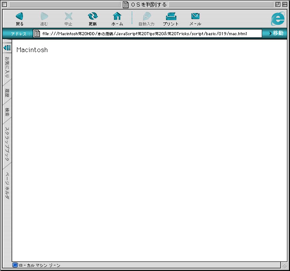Open the 検索 search tab
This screenshot has height=271, width=290.
point(7,112)
